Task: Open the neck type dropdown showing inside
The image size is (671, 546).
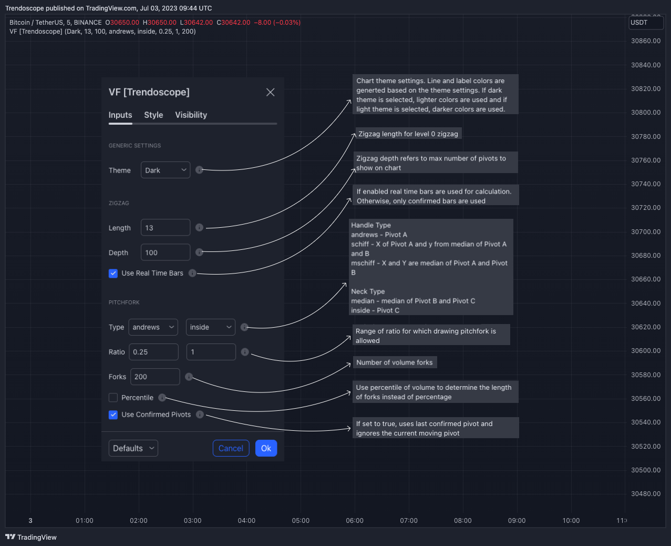Action: pos(211,327)
